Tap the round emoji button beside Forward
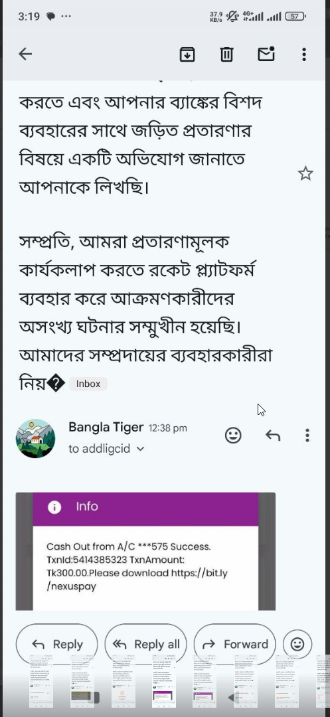330x717 pixels. point(297,644)
